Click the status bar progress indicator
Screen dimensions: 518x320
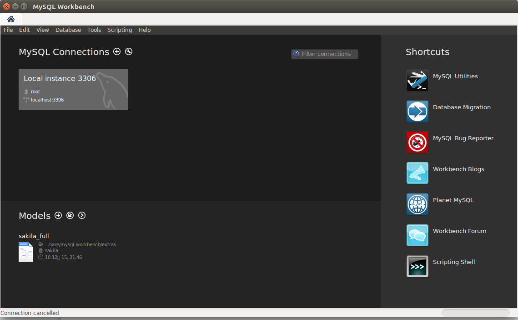[475, 313]
